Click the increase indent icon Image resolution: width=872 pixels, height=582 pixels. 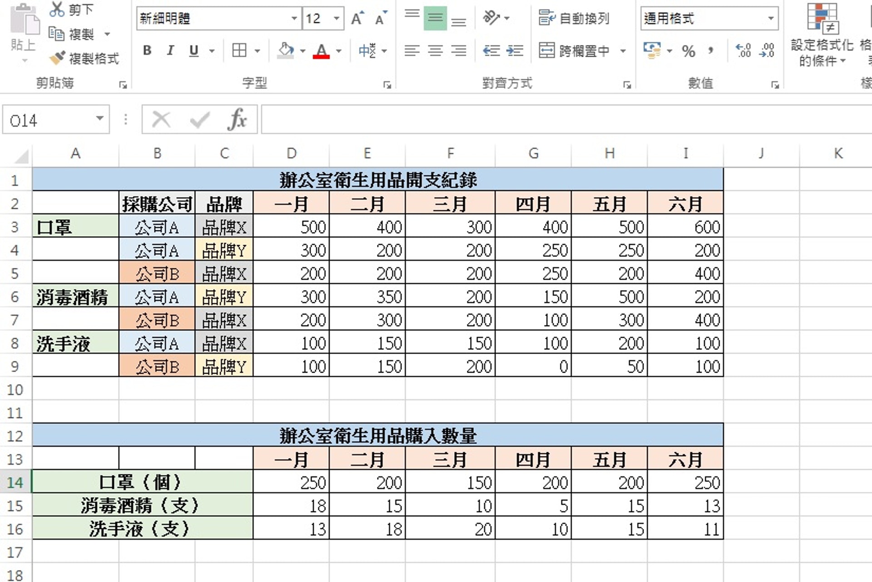point(515,50)
